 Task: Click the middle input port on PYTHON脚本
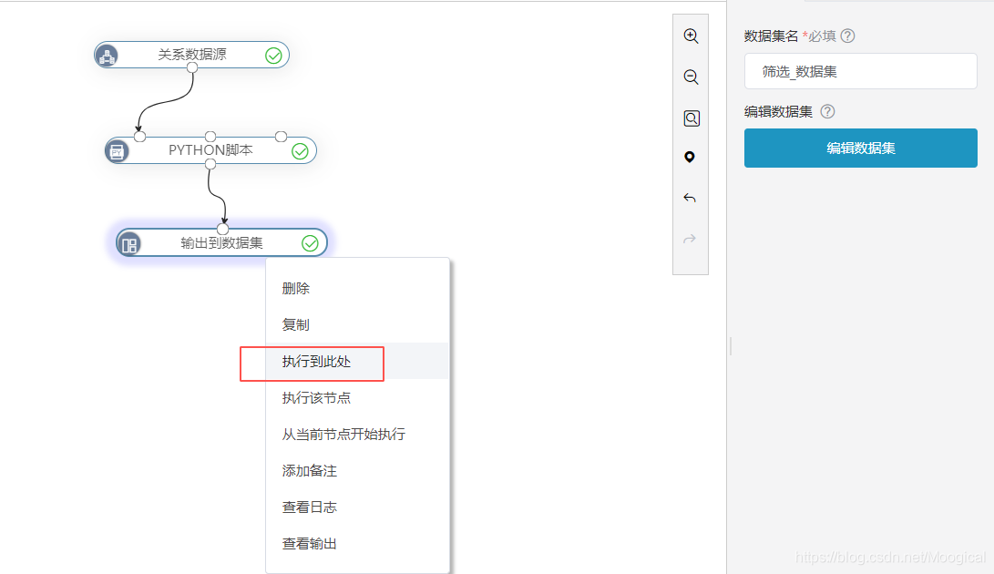[210, 137]
